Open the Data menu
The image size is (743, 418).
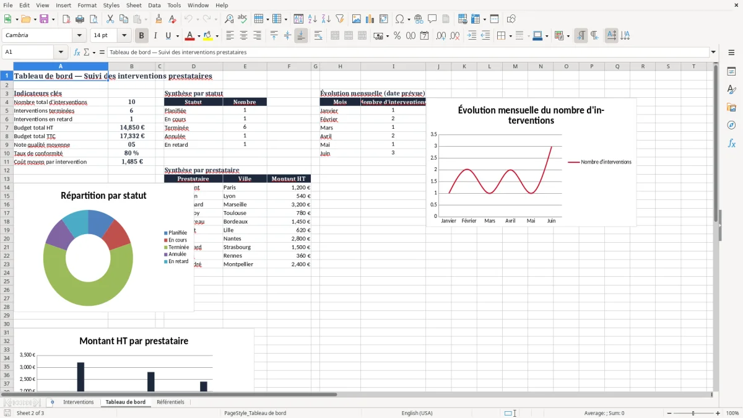154,5
